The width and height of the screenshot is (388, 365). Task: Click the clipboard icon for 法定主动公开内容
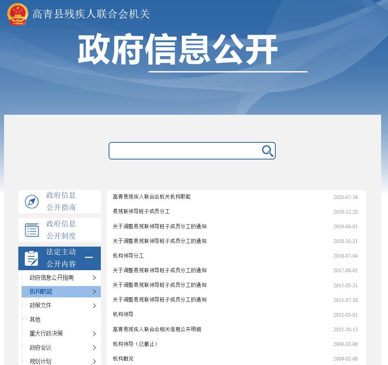pyautogui.click(x=32, y=258)
